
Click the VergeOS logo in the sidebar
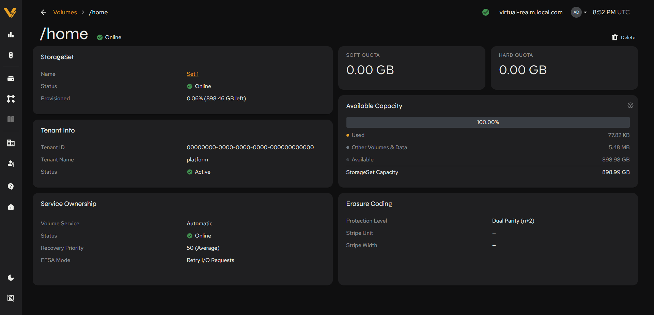(11, 13)
